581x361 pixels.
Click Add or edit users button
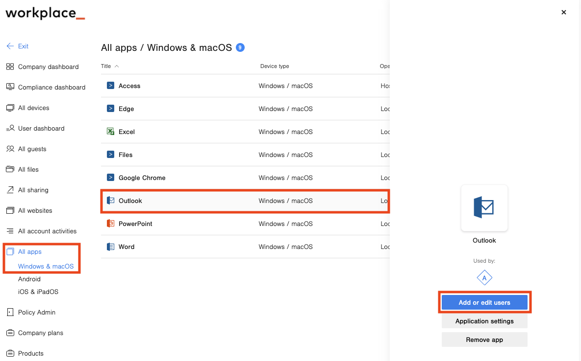[x=484, y=302]
